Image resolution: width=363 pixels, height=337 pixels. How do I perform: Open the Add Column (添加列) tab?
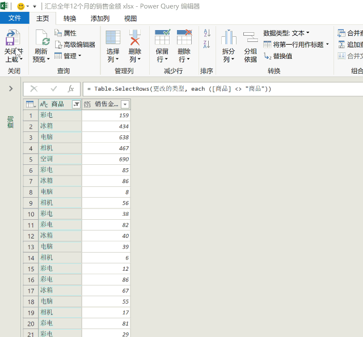click(x=100, y=18)
